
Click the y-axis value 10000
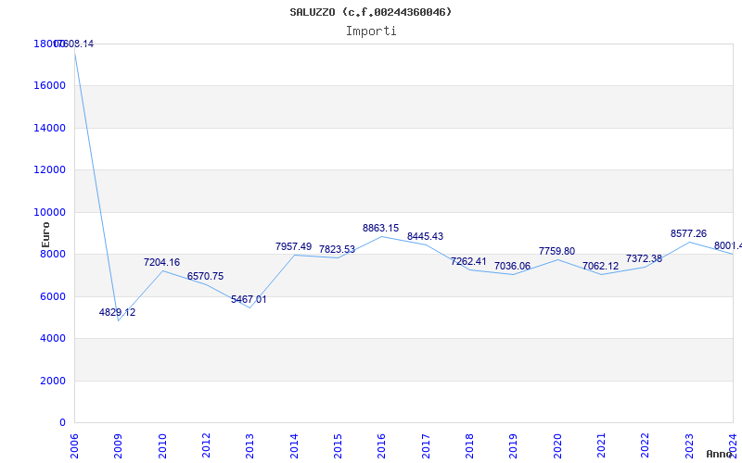click(x=50, y=212)
